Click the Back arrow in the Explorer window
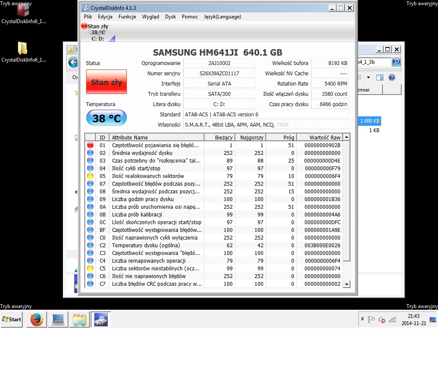The image size is (438, 385). 73,62
